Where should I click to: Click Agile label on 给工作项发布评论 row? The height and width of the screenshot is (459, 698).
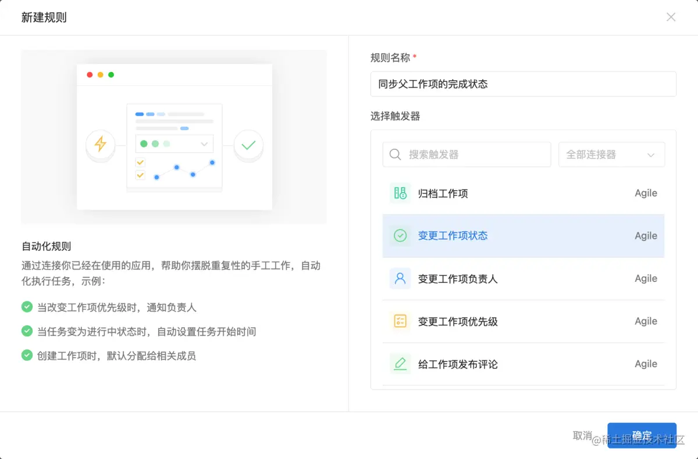[x=646, y=364]
